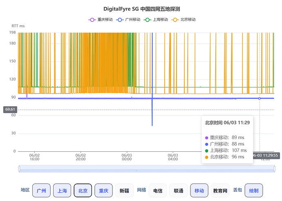Click the left handle of the zoom slider
Image resolution: width=282 pixels, height=201 pixels.
pos(19,168)
